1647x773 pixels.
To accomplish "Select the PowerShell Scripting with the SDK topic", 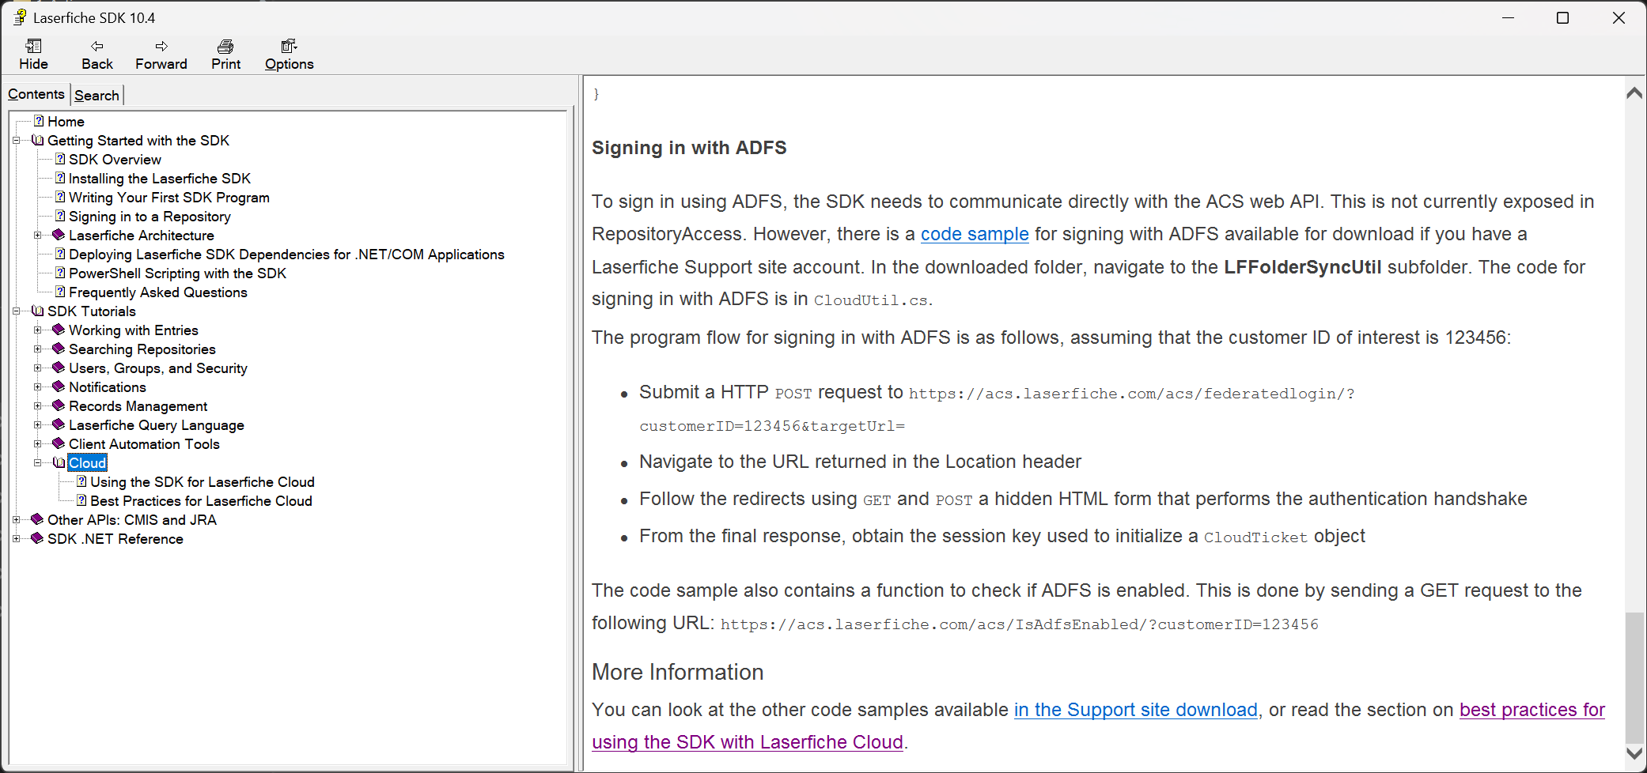I will coord(177,273).
